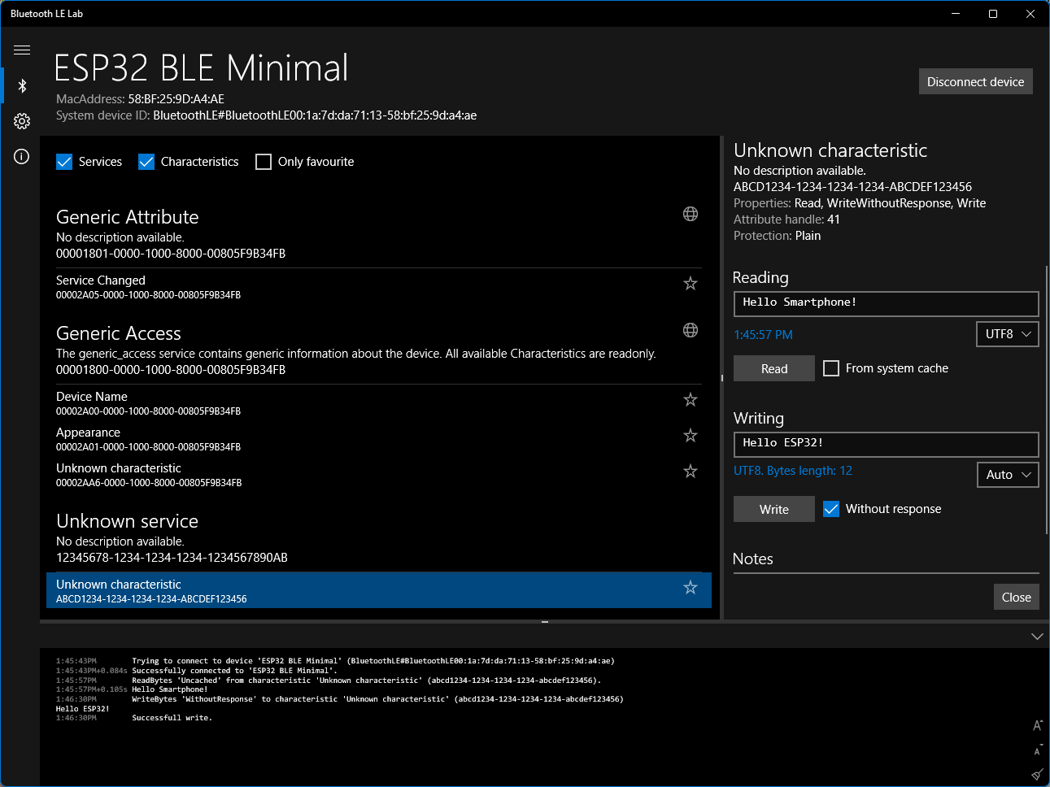Click the 00001801-0000-1000-8000-00805F9B34FB UUID
The width and height of the screenshot is (1050, 787).
(x=171, y=254)
